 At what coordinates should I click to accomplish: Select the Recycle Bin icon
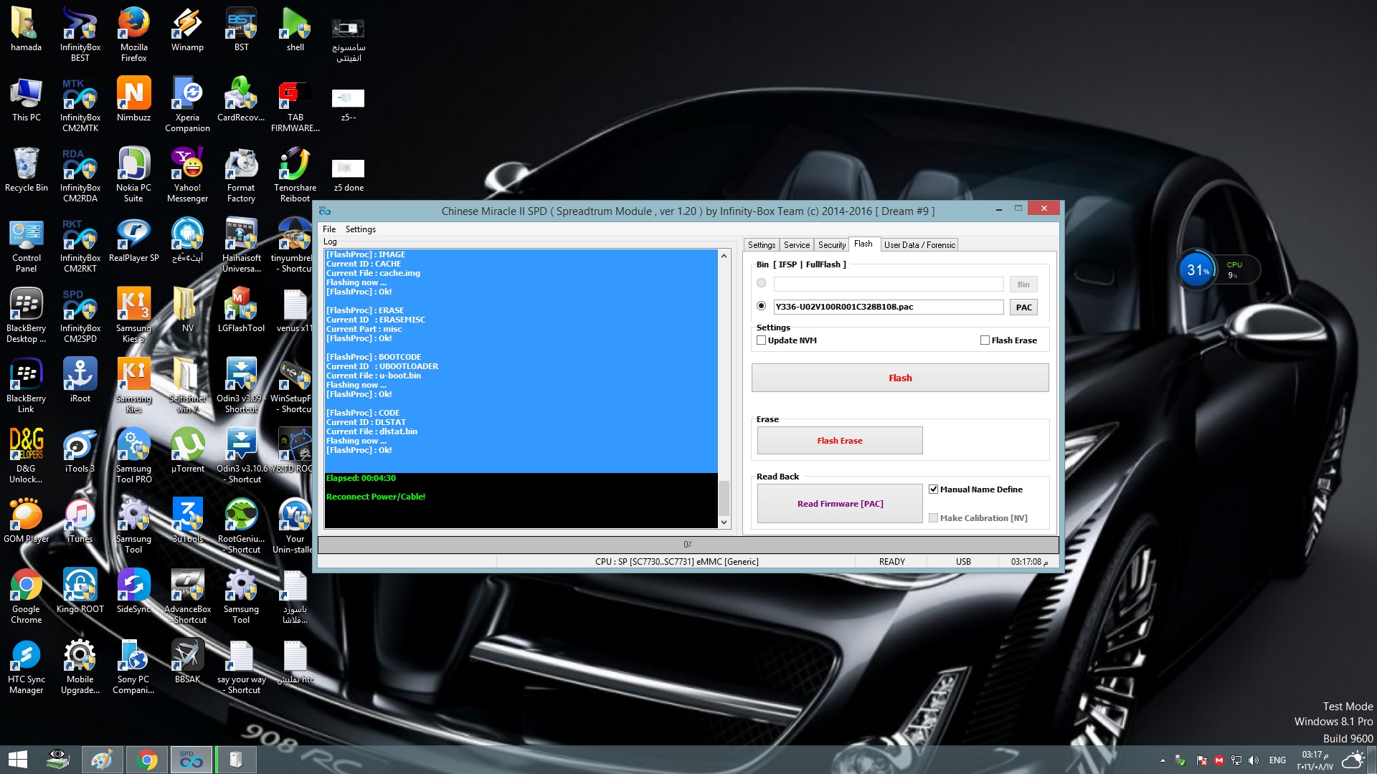(27, 169)
